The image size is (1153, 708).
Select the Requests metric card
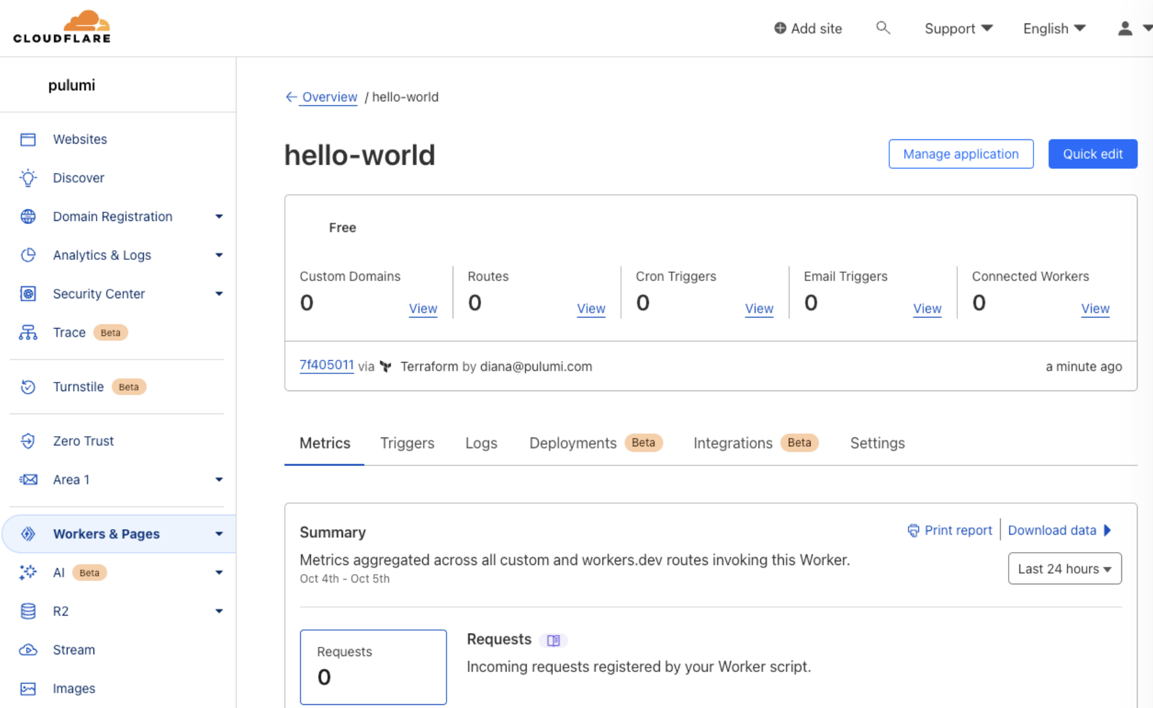[373, 667]
